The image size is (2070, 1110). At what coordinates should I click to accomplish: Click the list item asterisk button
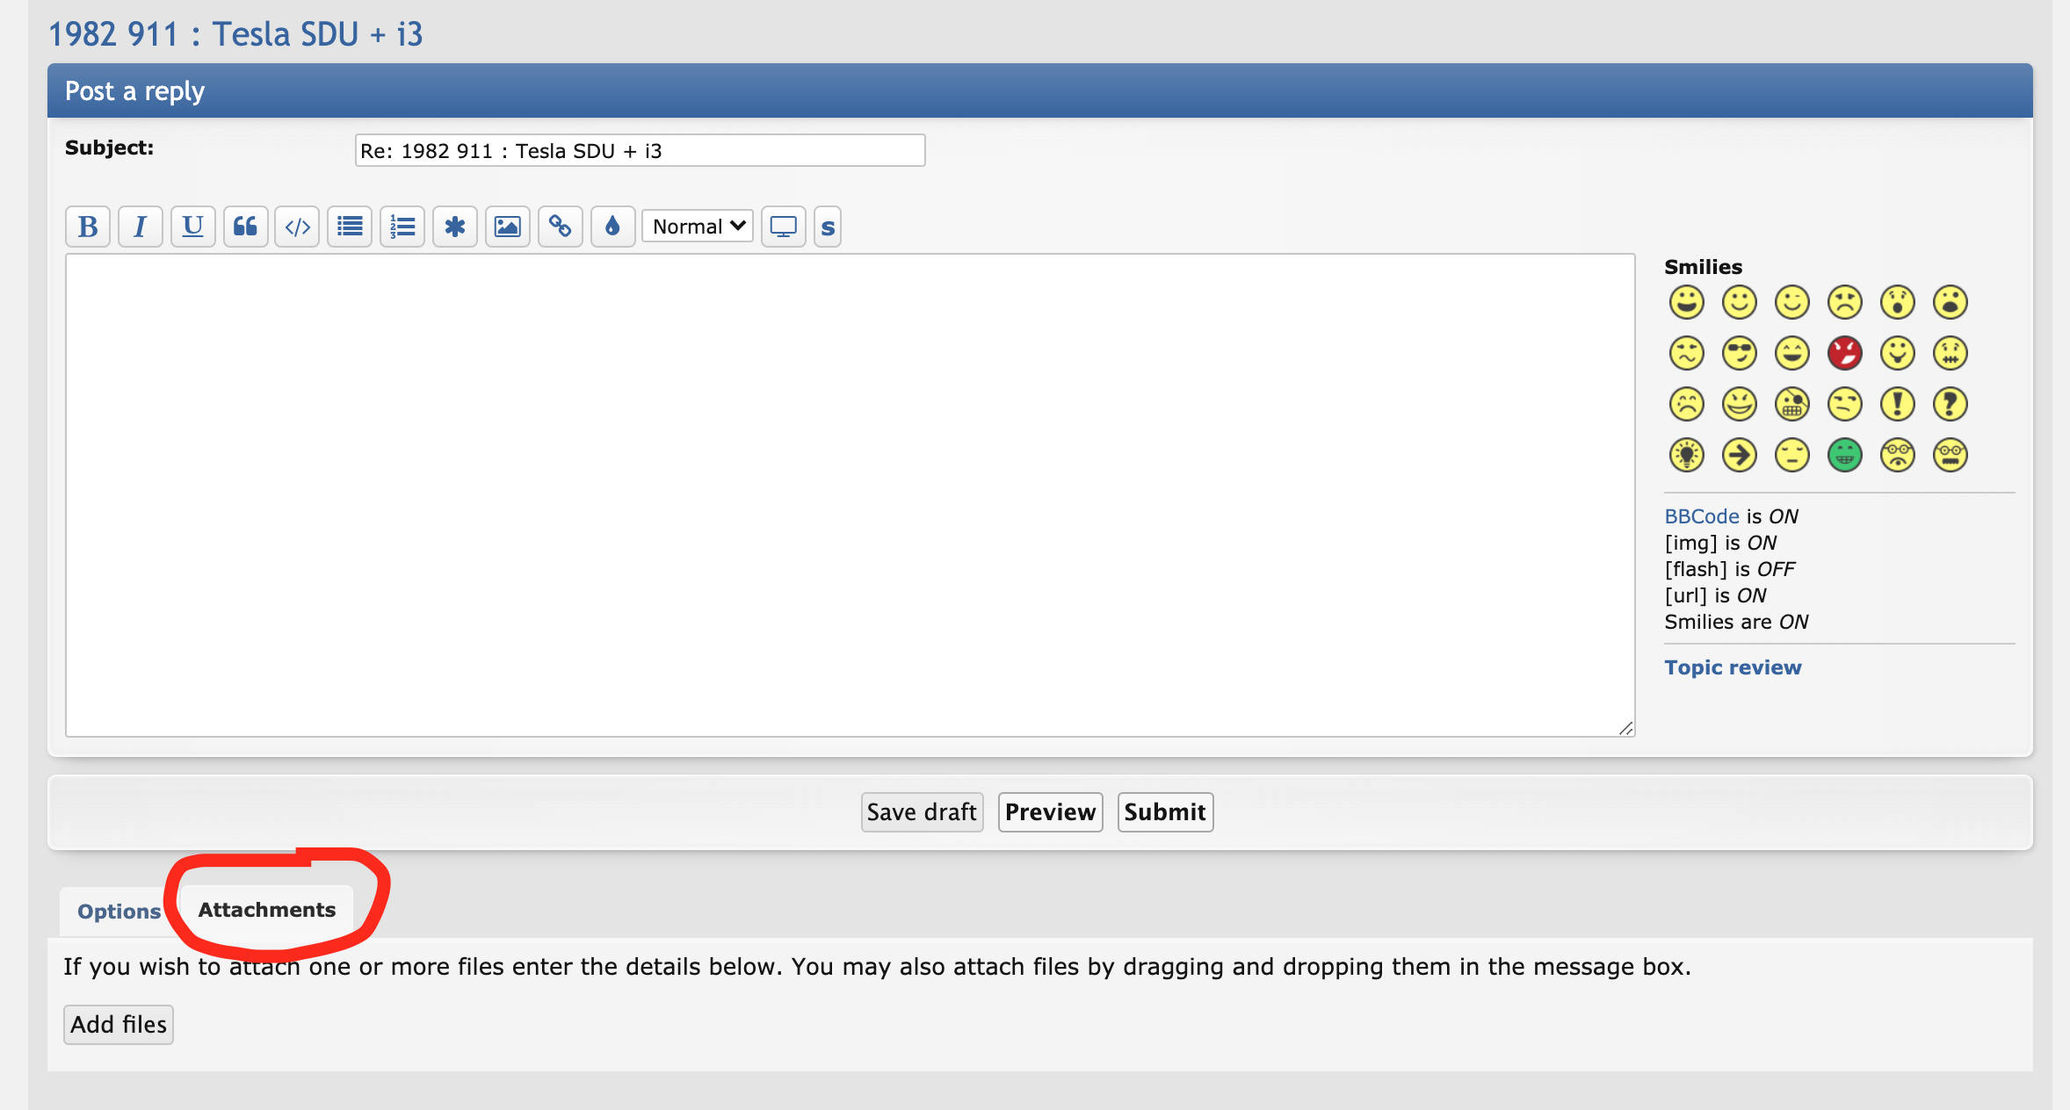coord(454,227)
